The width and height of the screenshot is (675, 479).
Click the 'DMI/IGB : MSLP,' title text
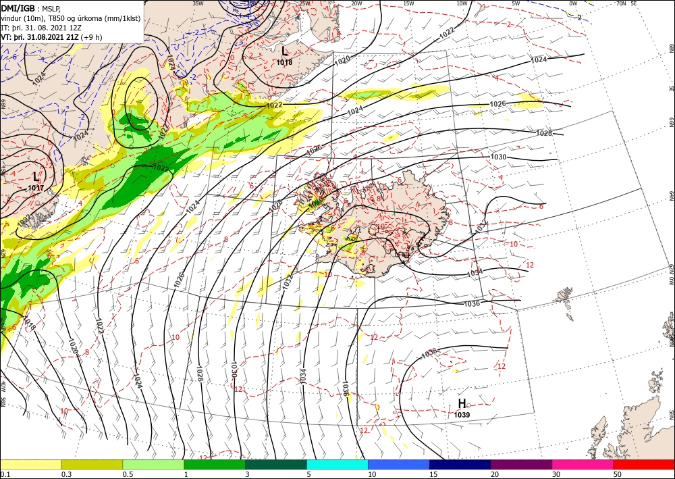30,7
